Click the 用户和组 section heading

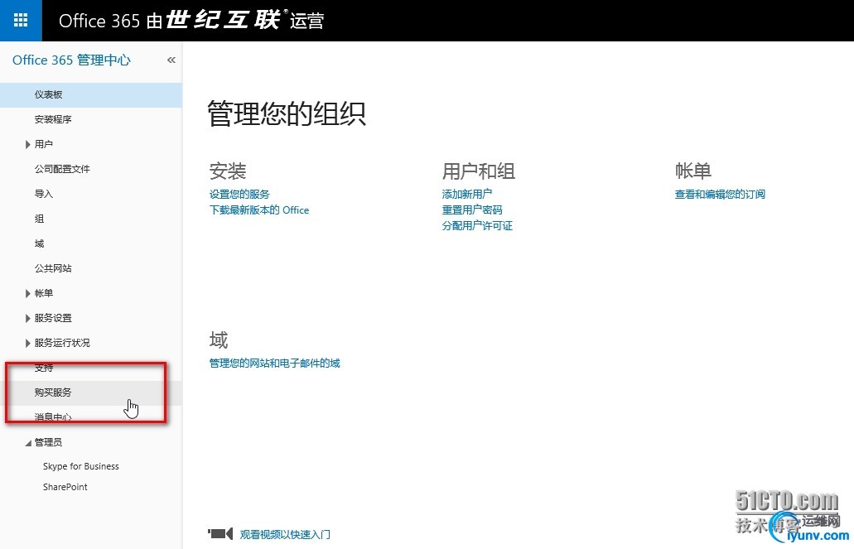[478, 171]
